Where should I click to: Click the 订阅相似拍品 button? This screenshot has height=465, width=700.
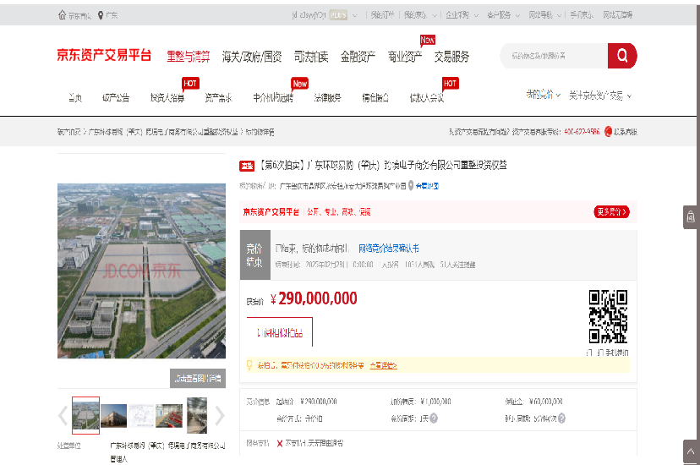click(x=280, y=332)
